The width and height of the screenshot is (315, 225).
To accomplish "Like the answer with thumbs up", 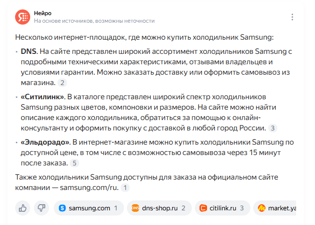I will (x=22, y=208).
